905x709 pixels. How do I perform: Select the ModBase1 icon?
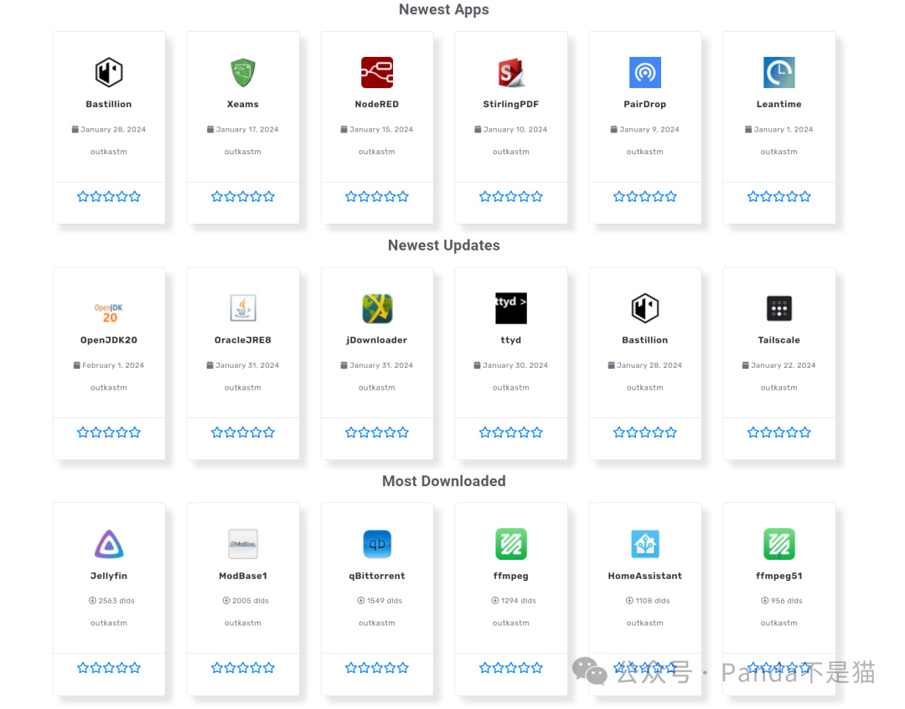click(x=242, y=543)
